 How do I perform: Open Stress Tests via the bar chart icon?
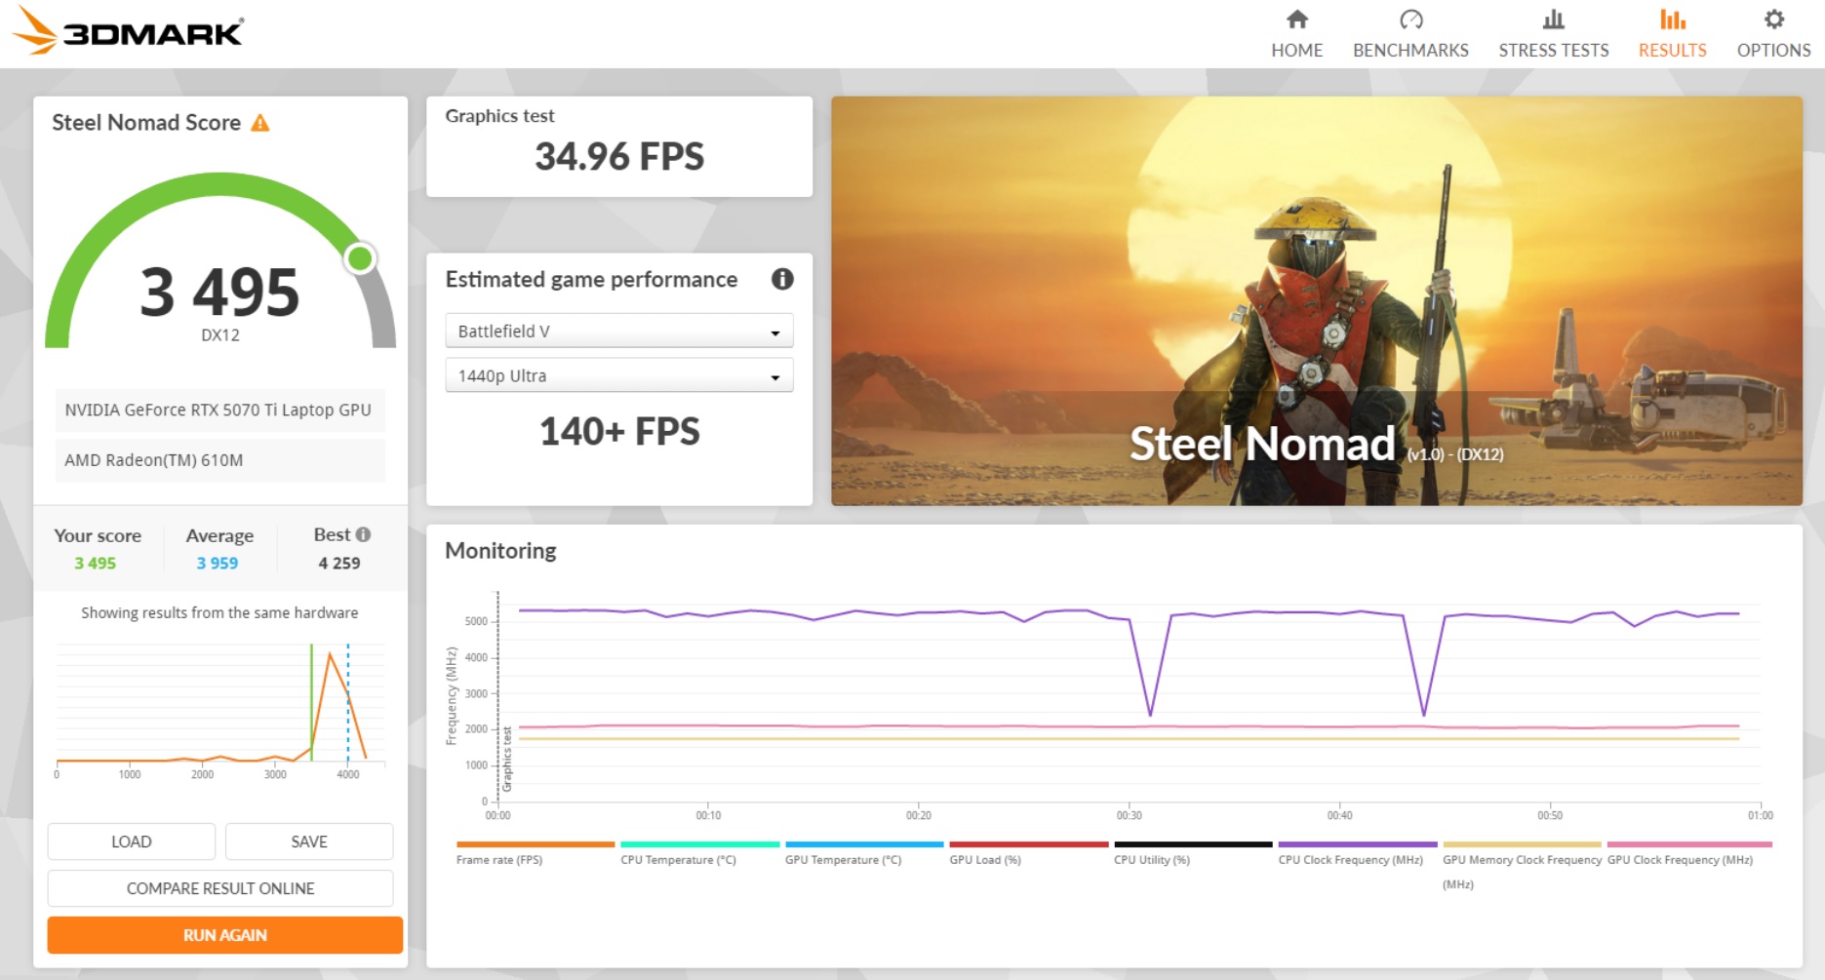pyautogui.click(x=1553, y=20)
